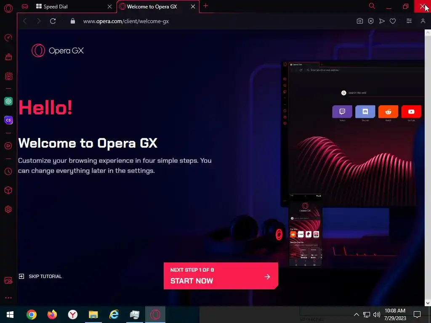The height and width of the screenshot is (323, 431).
Task: View site security padlock info
Action: point(73,21)
